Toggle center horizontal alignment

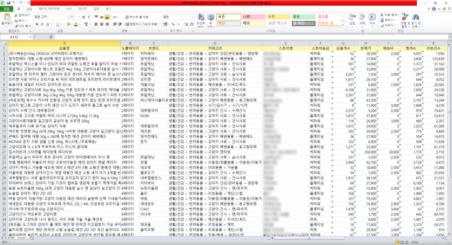tap(102, 24)
